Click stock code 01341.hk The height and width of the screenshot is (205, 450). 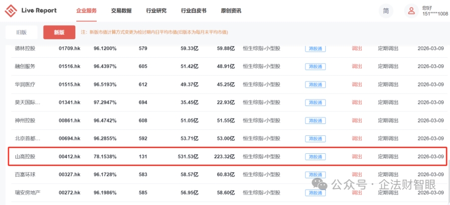(x=69, y=102)
